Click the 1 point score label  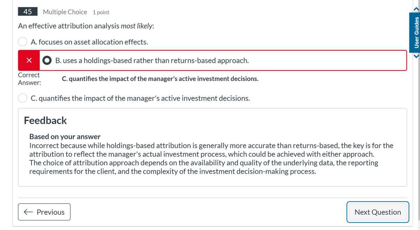pyautogui.click(x=101, y=12)
